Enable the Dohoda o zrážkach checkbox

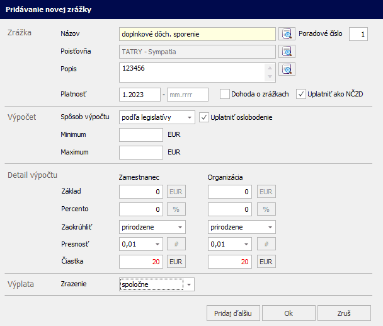click(x=225, y=95)
